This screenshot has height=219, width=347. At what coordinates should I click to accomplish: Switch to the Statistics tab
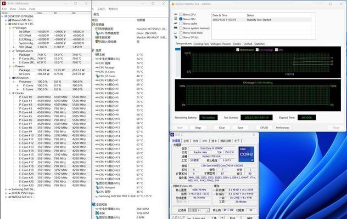click(x=259, y=44)
